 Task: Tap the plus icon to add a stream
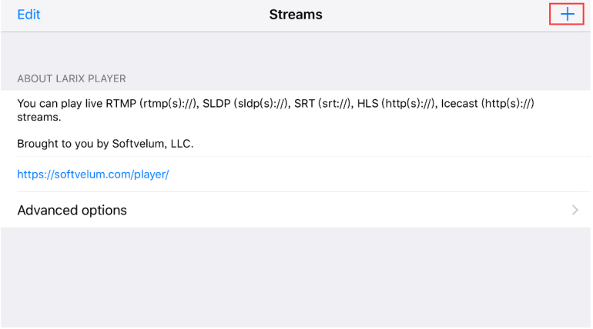[567, 15]
